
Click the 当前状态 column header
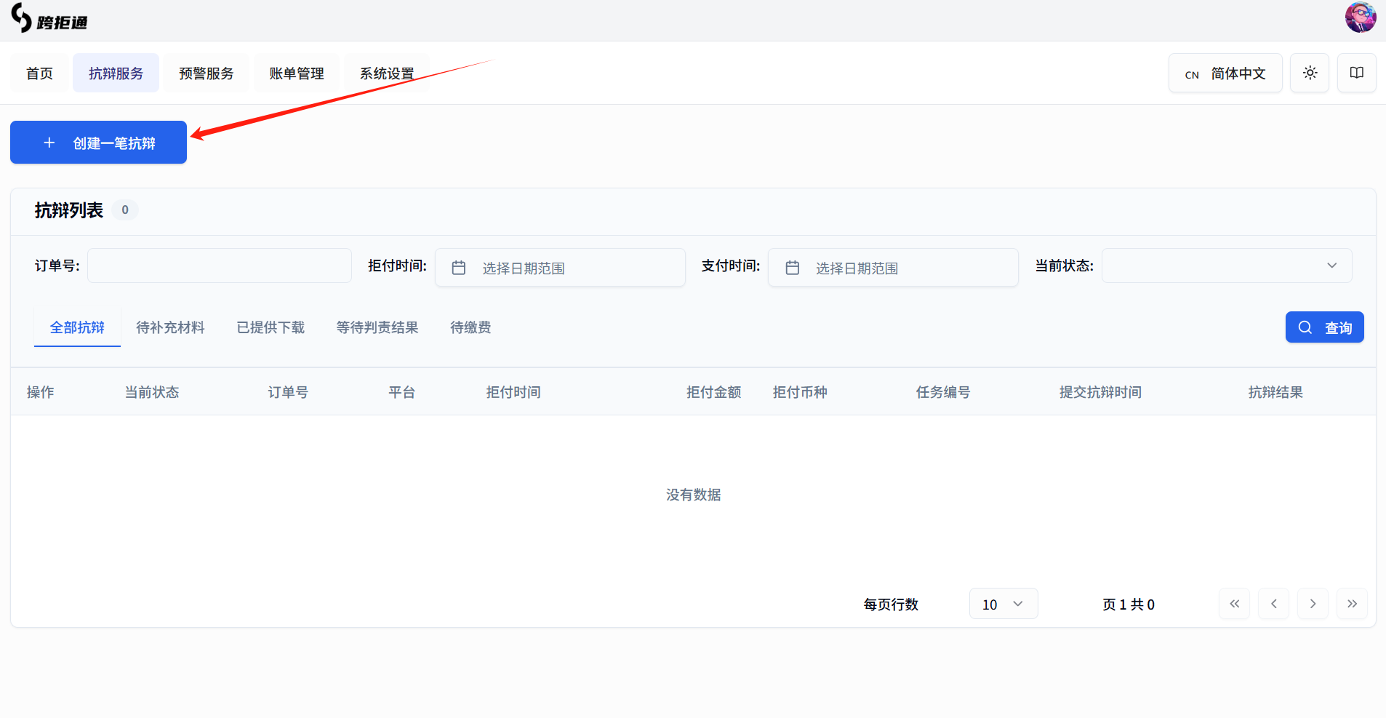click(152, 392)
